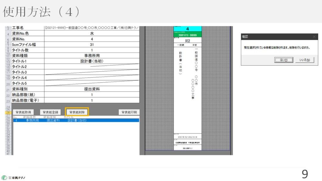Click the 背表紙取得 button

click(x=23, y=112)
